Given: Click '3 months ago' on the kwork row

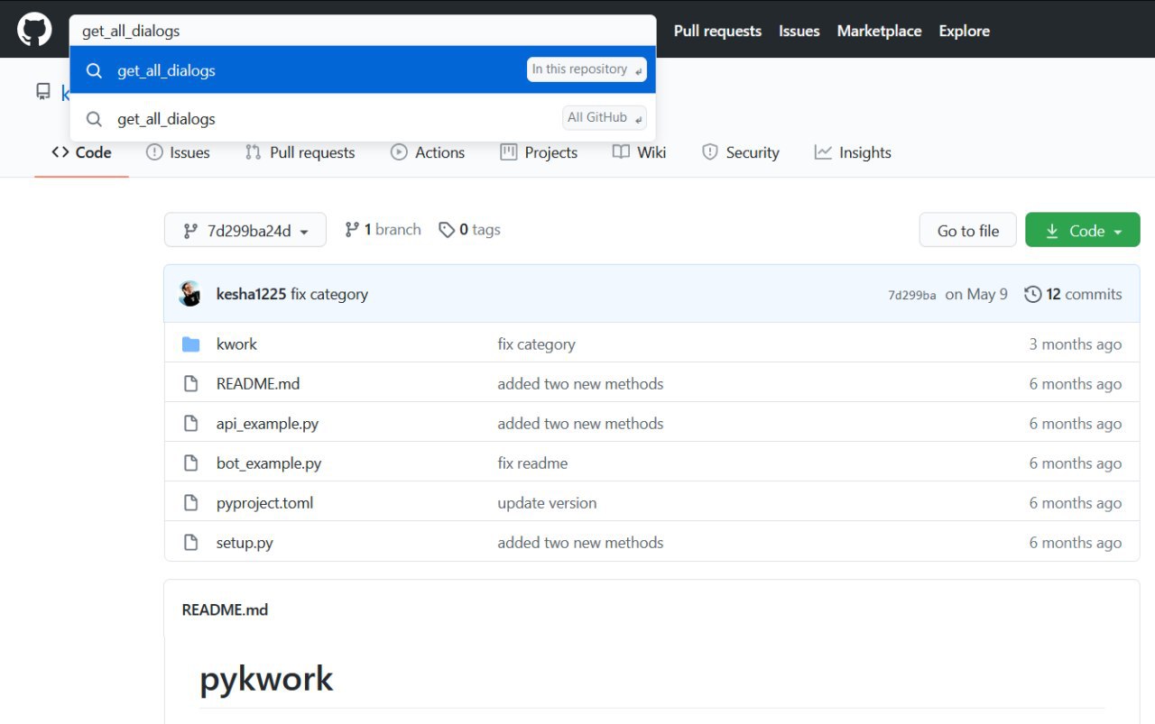Looking at the screenshot, I should (x=1076, y=344).
